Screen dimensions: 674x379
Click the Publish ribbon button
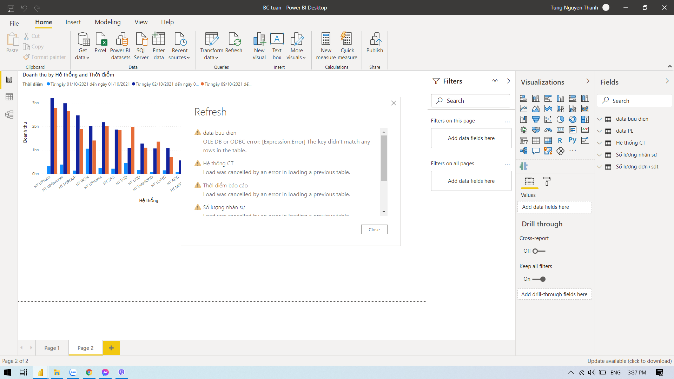pos(375,43)
